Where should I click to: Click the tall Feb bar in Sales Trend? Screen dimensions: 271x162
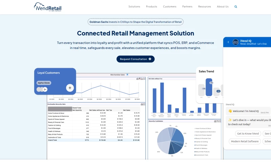pos(209,87)
